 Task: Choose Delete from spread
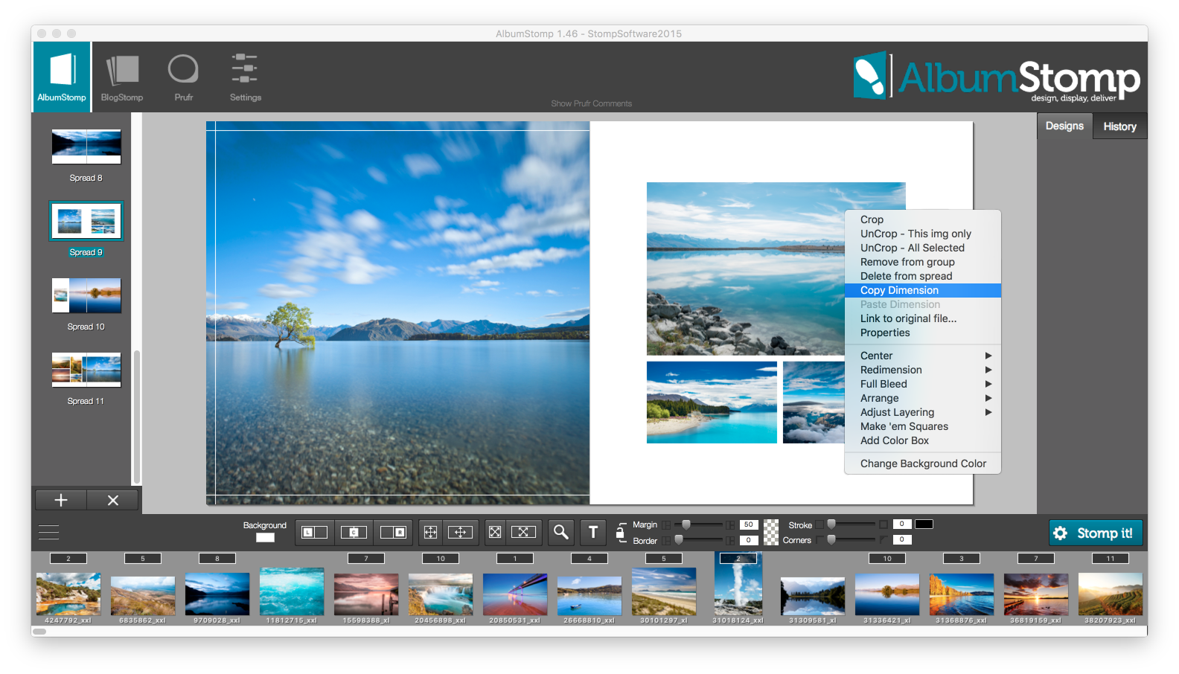coord(923,276)
